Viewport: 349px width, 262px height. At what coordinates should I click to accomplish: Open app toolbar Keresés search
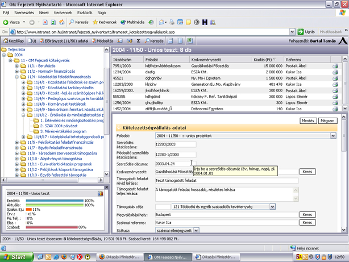pyautogui.click(x=154, y=41)
